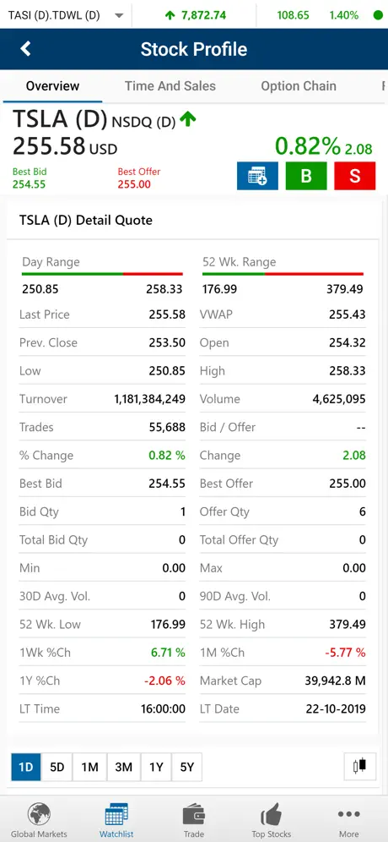The image size is (388, 842).
Task: Tap the Day Range bar
Action: (102, 275)
